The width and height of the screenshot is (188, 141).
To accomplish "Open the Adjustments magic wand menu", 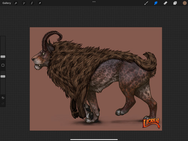I will pos(24,3).
